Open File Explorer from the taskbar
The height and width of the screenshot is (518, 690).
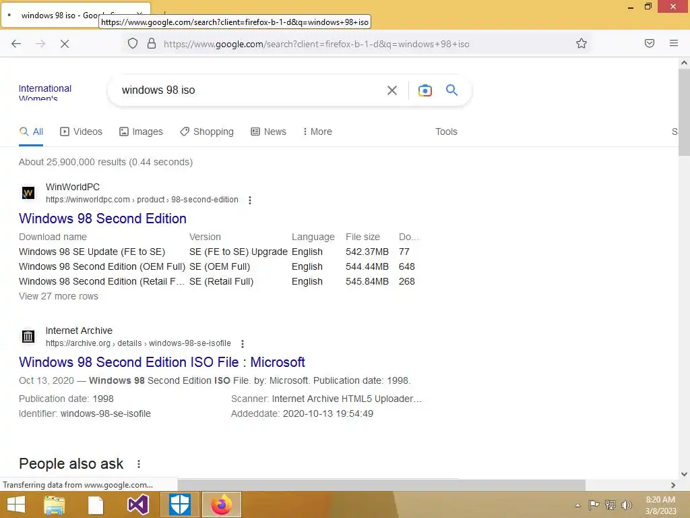point(54,505)
